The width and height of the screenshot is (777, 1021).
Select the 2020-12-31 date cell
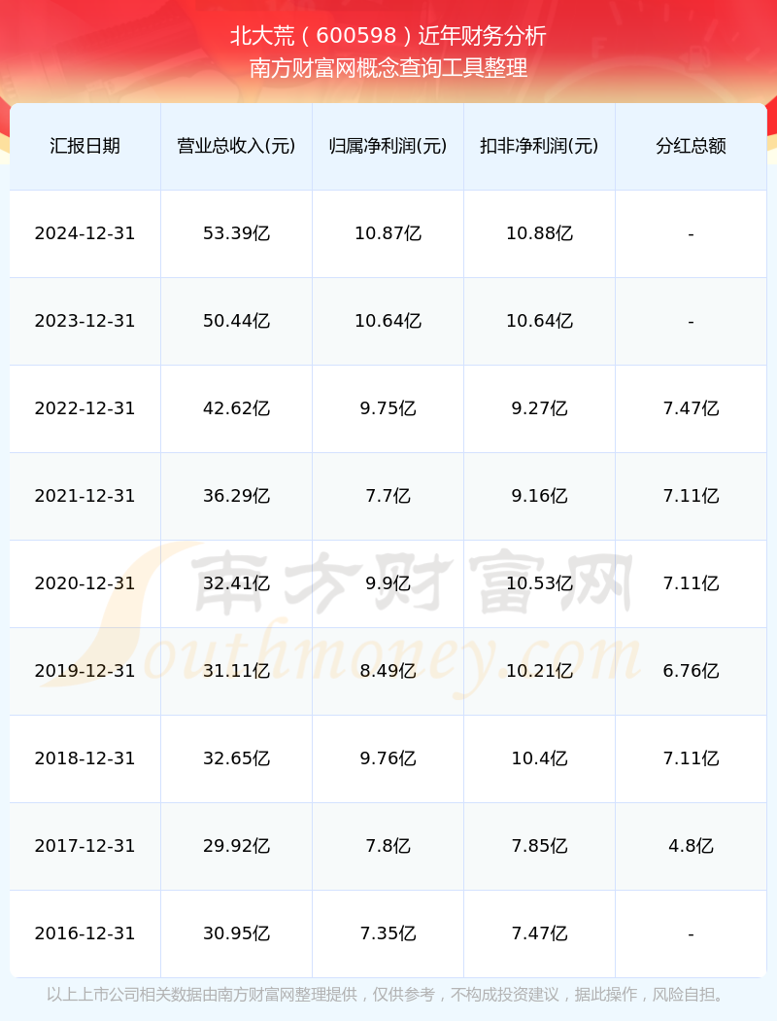tap(85, 583)
